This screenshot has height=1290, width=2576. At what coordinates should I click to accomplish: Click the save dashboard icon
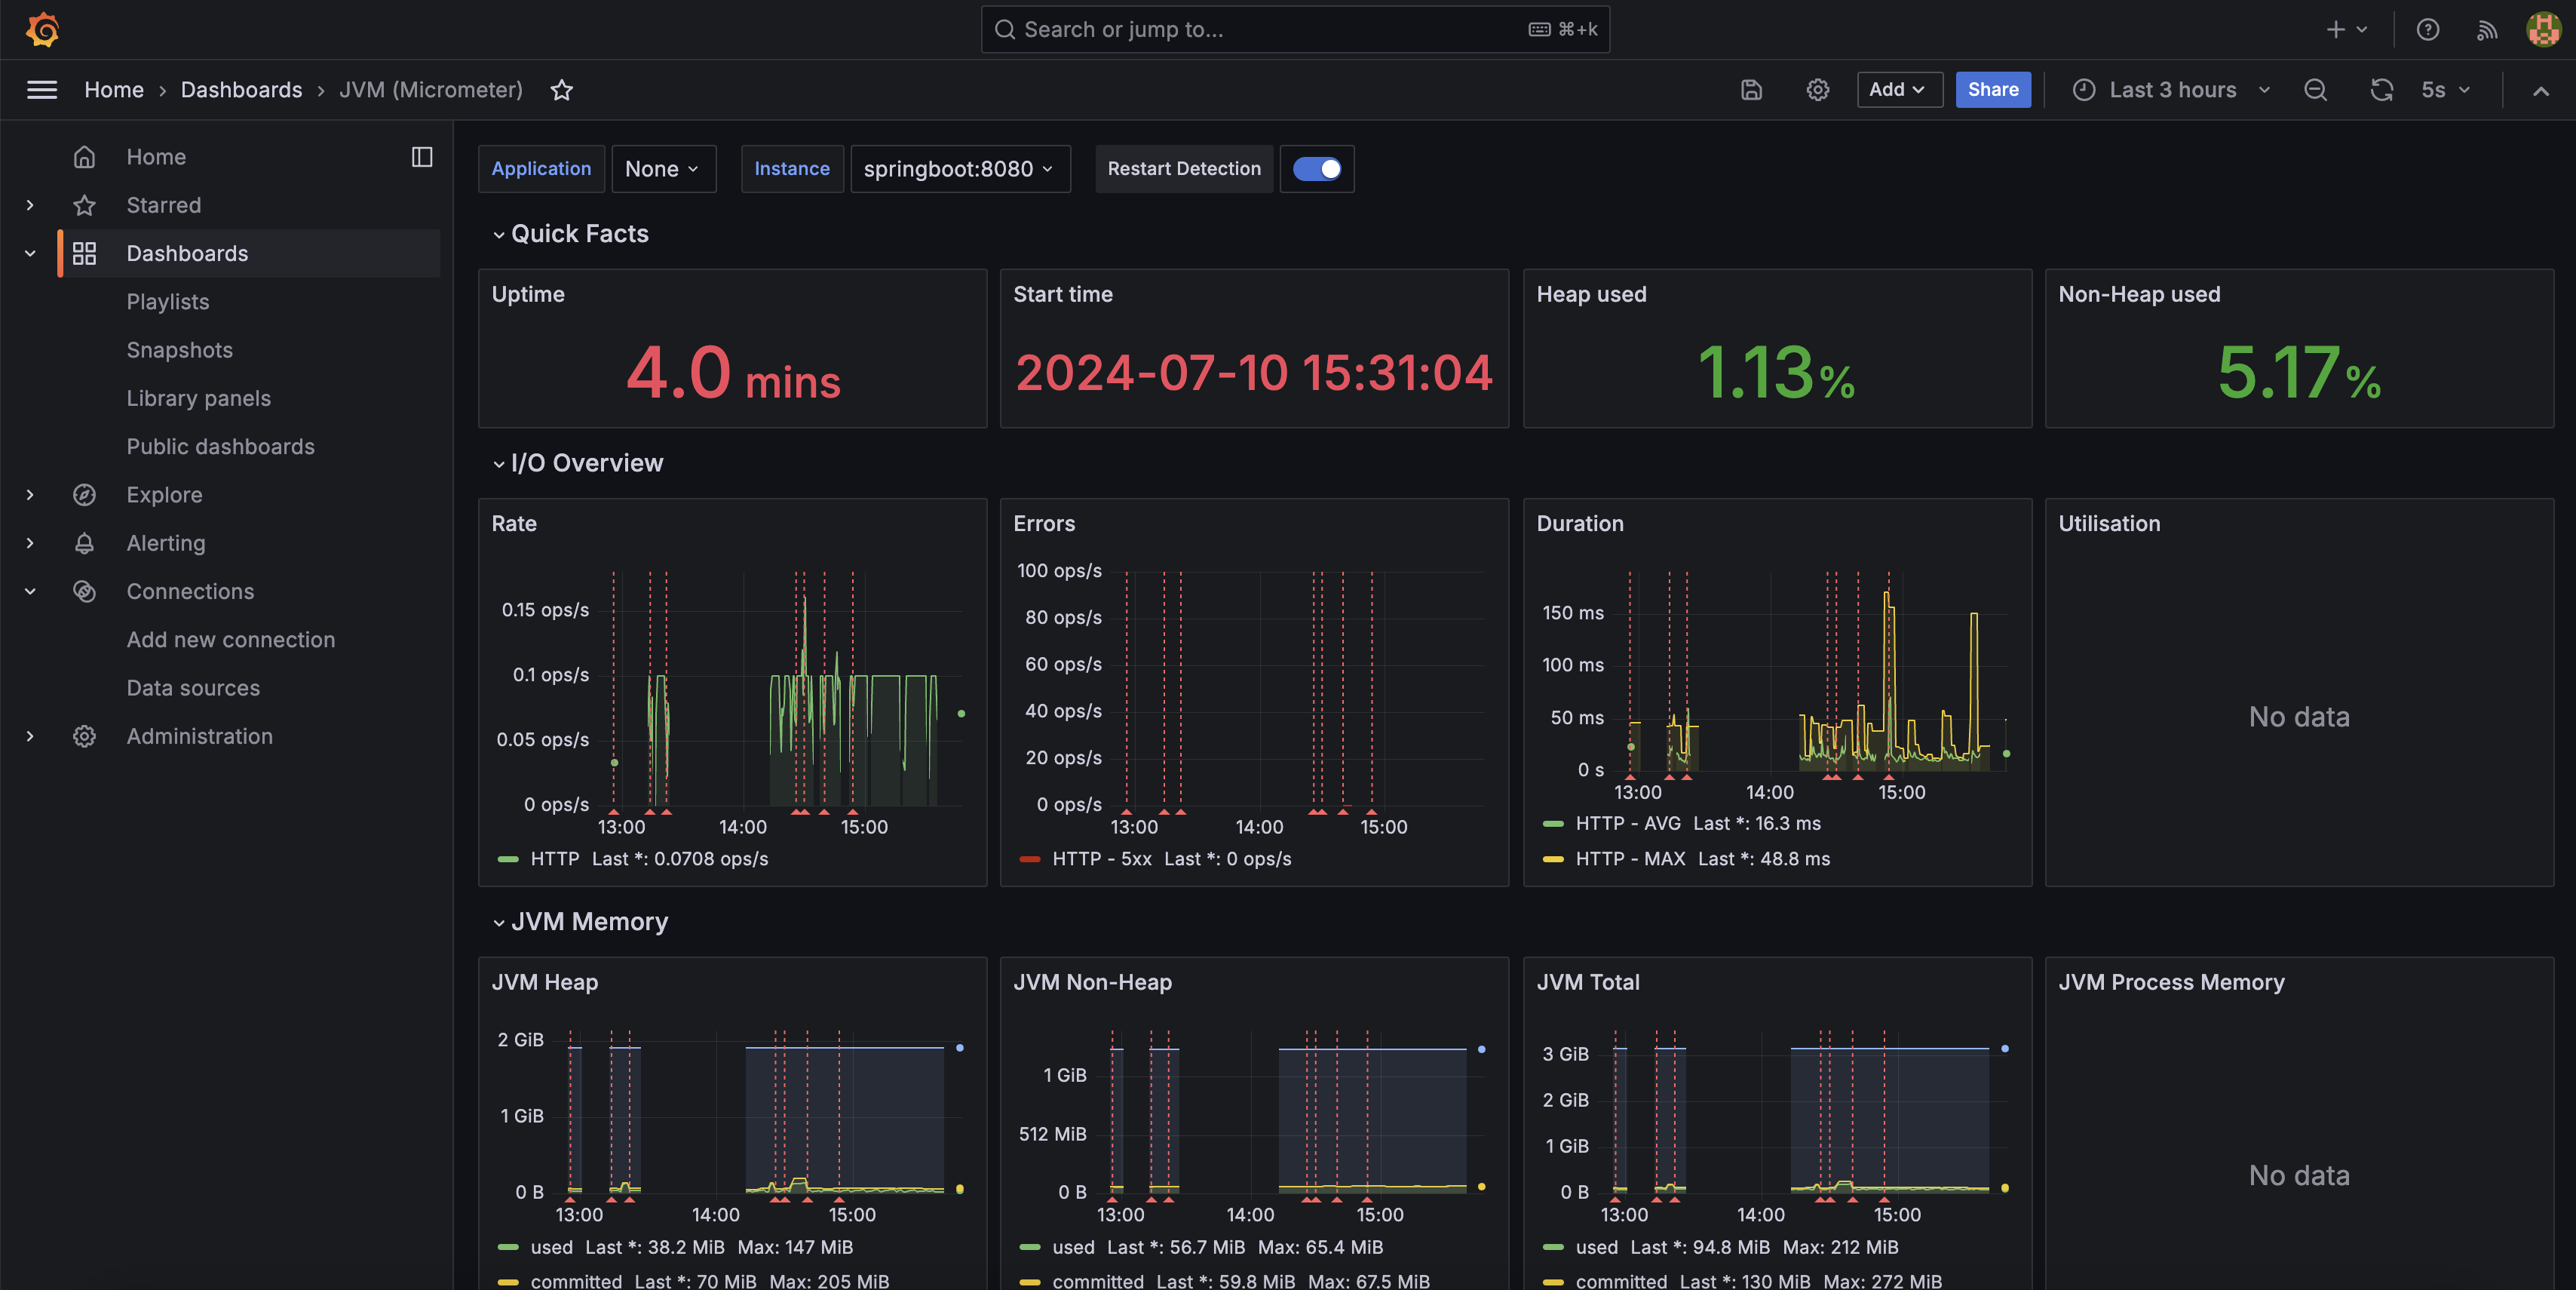1751,90
